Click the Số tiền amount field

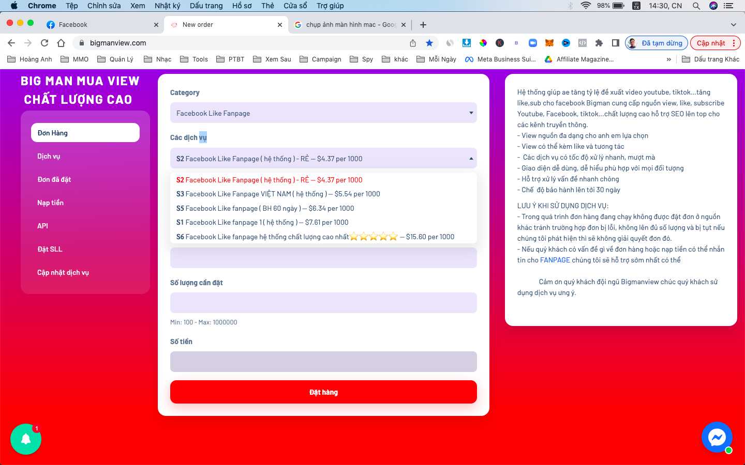tap(323, 362)
